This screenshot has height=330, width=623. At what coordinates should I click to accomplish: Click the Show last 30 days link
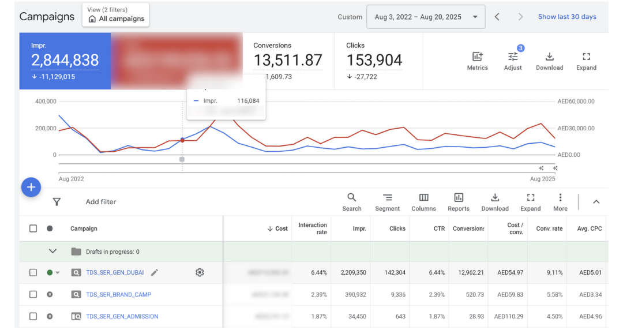coord(567,17)
